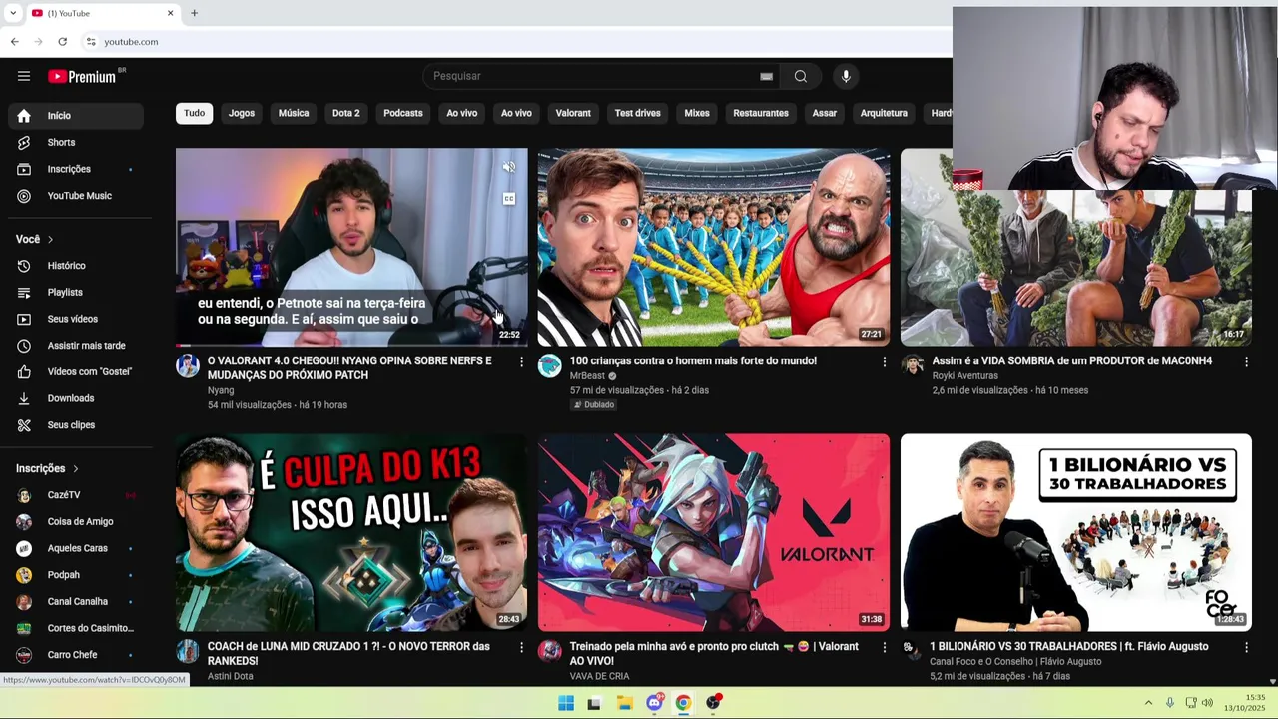This screenshot has width=1278, height=719.
Task: Open options menu for 1 Bilionário video
Action: pos(1246,647)
